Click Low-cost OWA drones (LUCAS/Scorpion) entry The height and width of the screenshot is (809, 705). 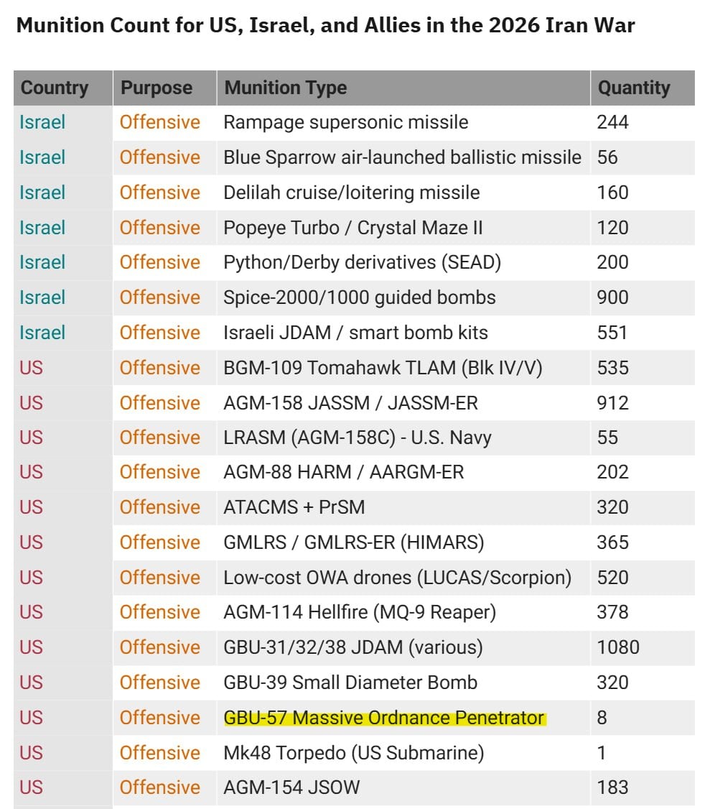click(397, 578)
